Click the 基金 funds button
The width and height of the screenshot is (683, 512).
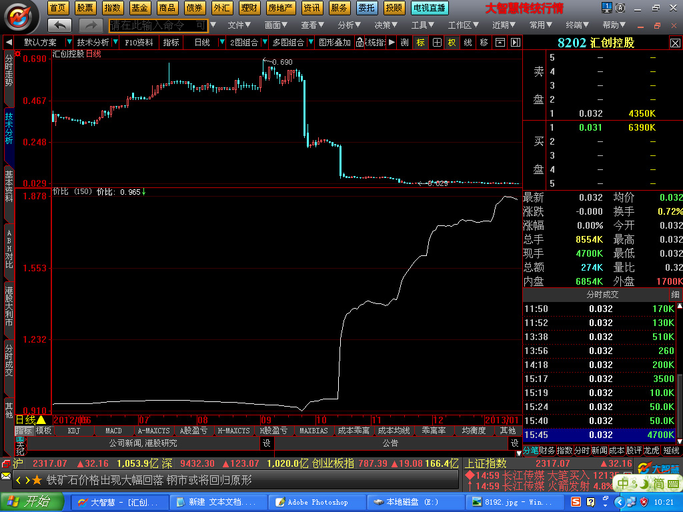pos(140,8)
